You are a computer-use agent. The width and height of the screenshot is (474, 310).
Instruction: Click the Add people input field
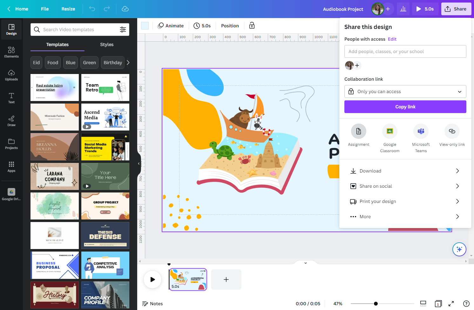click(405, 51)
